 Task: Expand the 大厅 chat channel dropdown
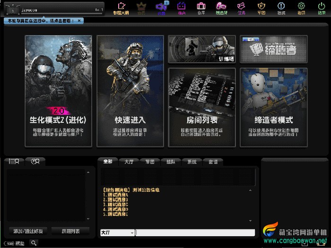(x=132, y=232)
